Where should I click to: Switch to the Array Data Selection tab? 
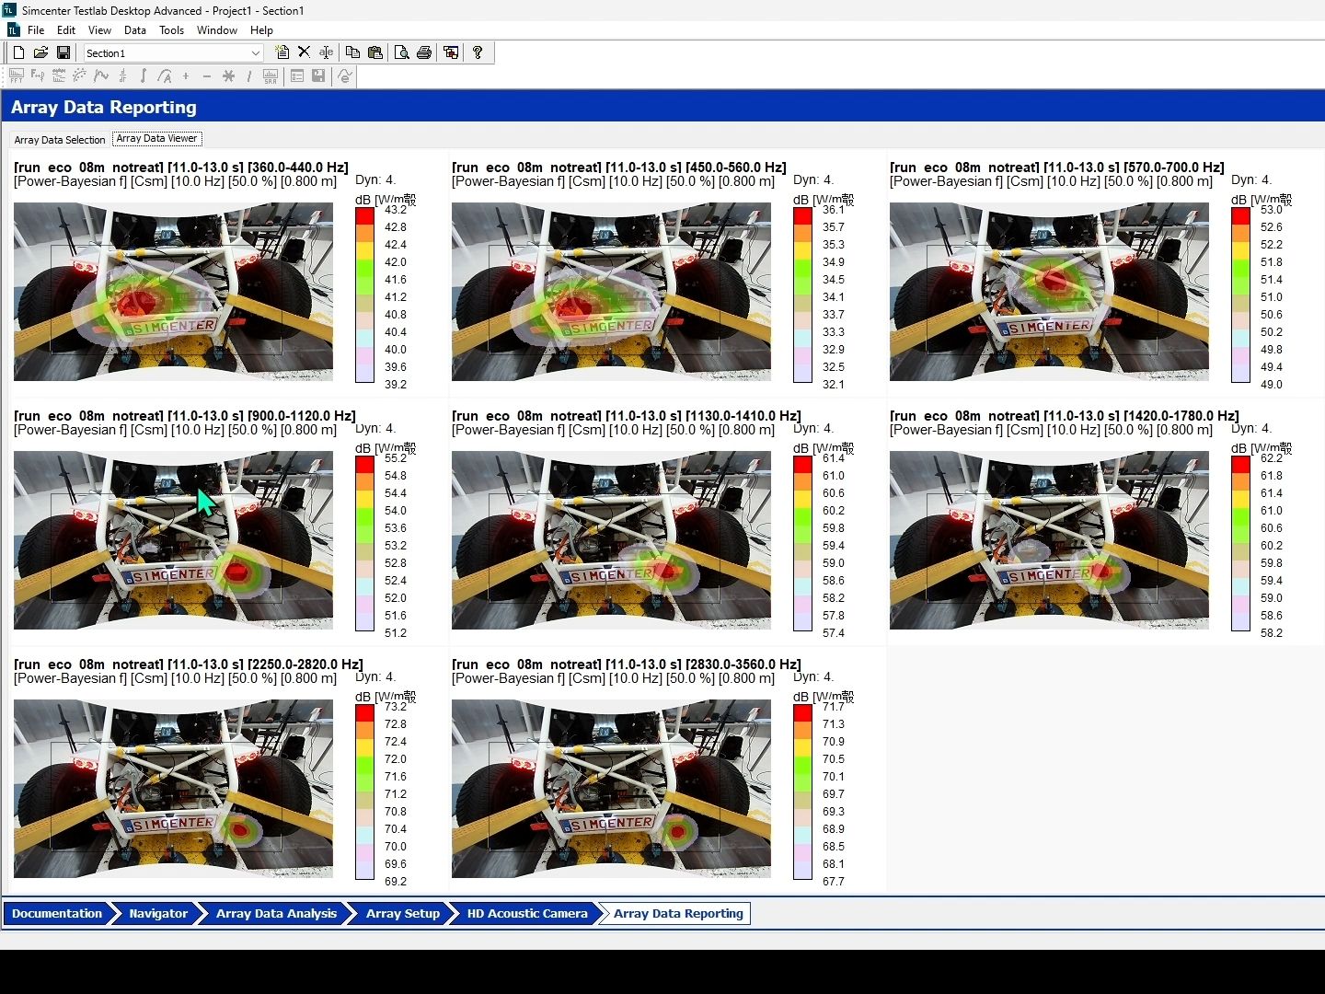click(60, 140)
